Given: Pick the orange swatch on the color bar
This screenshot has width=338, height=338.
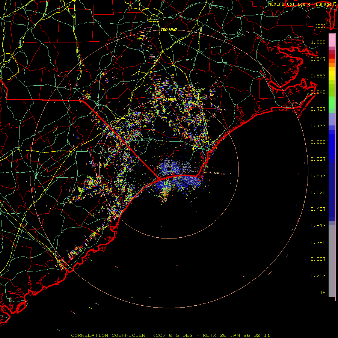Looking at the screenshot, I should click(332, 65).
